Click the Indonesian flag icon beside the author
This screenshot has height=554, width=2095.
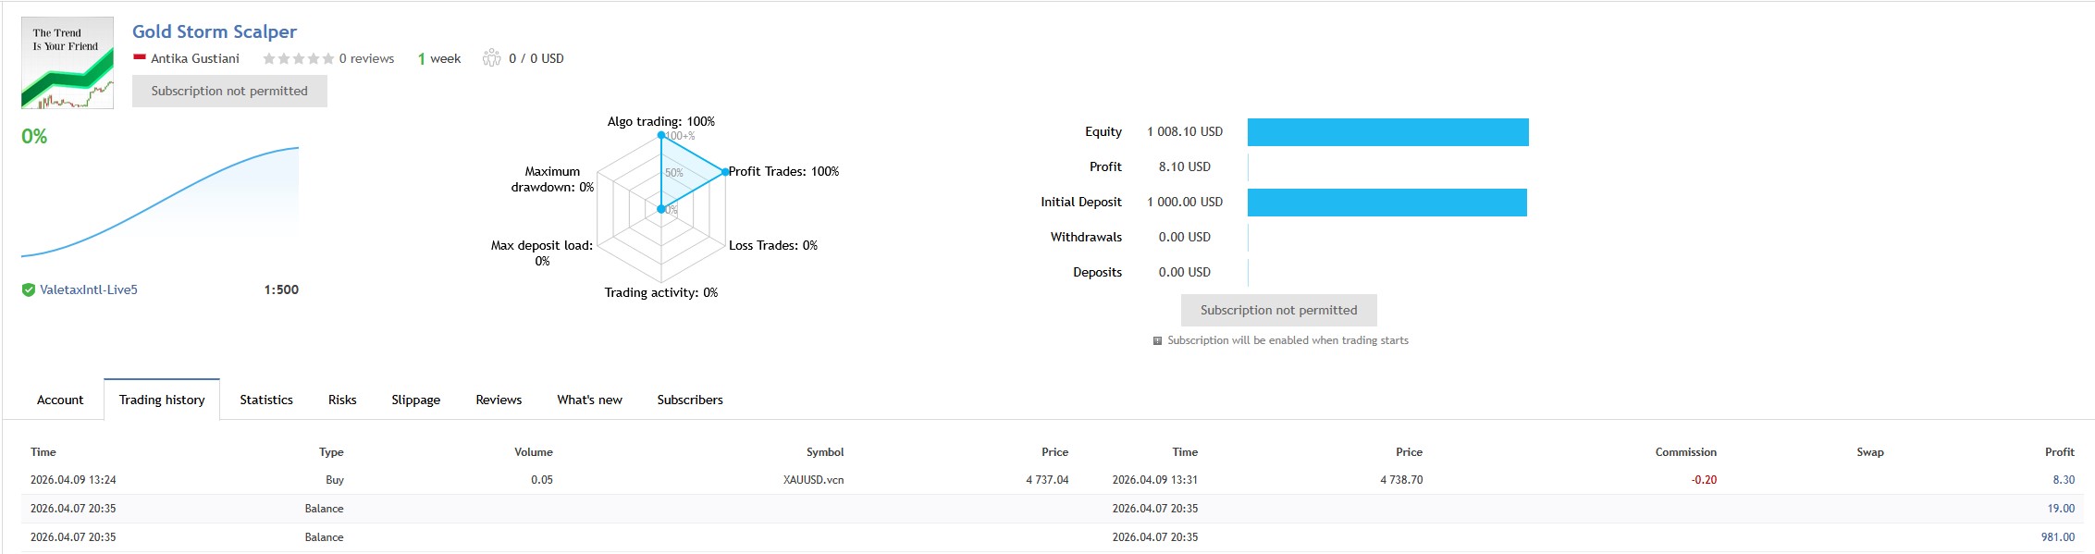click(x=140, y=57)
